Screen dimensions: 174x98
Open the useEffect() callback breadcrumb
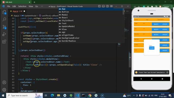click(x=49, y=16)
